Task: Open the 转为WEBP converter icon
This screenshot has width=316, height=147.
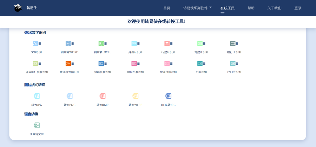Action: click(135, 96)
